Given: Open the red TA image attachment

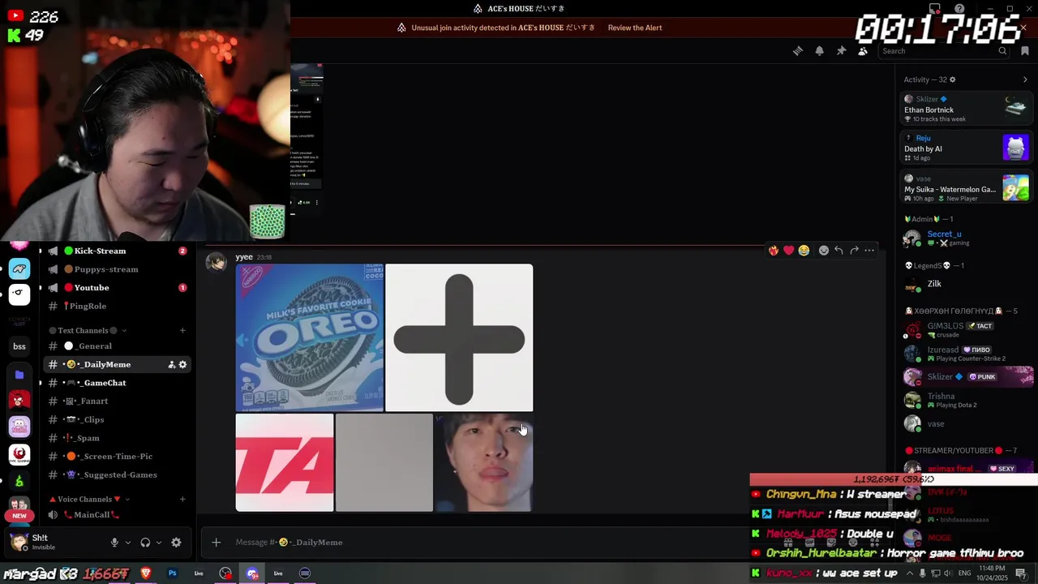Looking at the screenshot, I should click(x=285, y=462).
